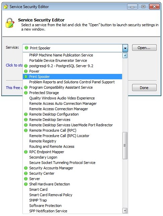Click the green status dot beside Power
Screen dimensions: 163x216
pos(26,71)
